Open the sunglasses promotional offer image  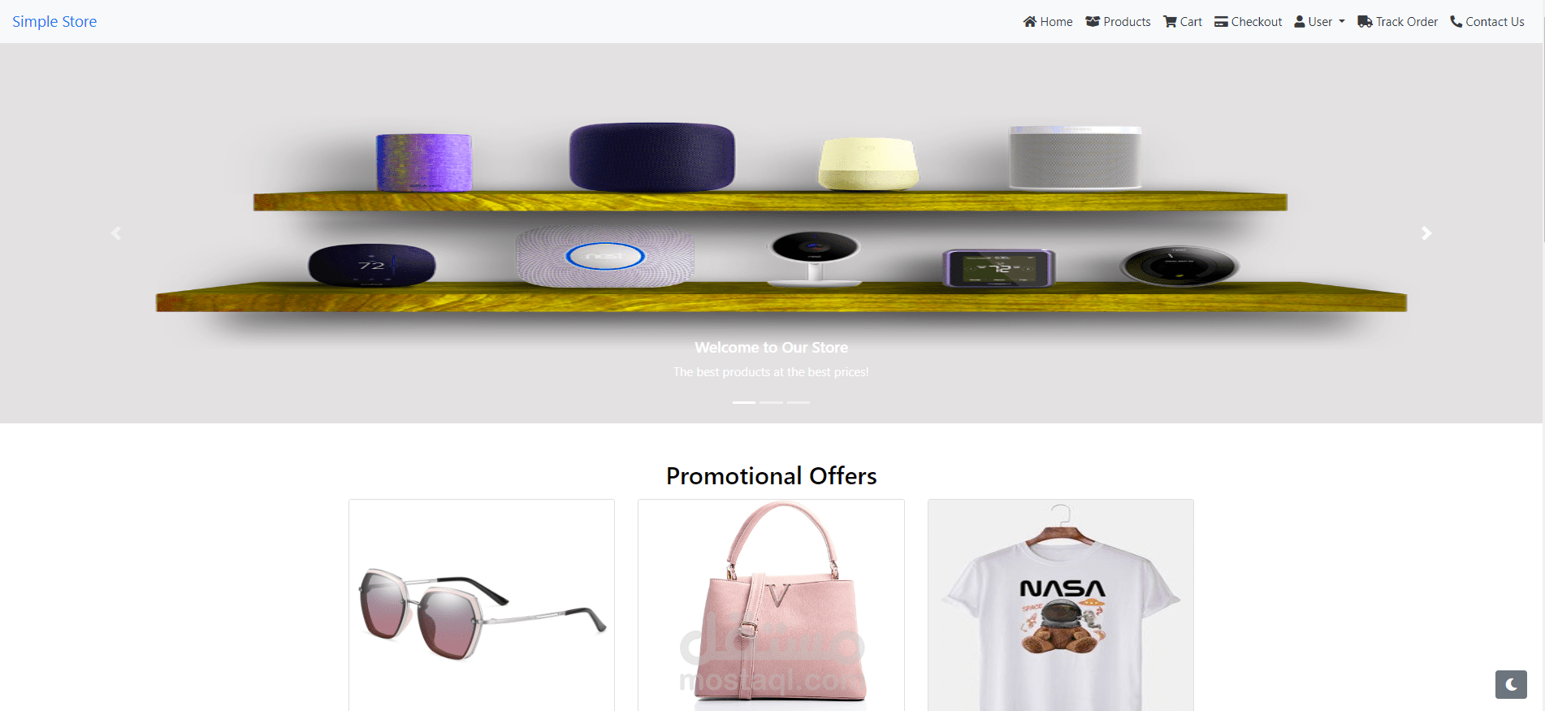482,605
